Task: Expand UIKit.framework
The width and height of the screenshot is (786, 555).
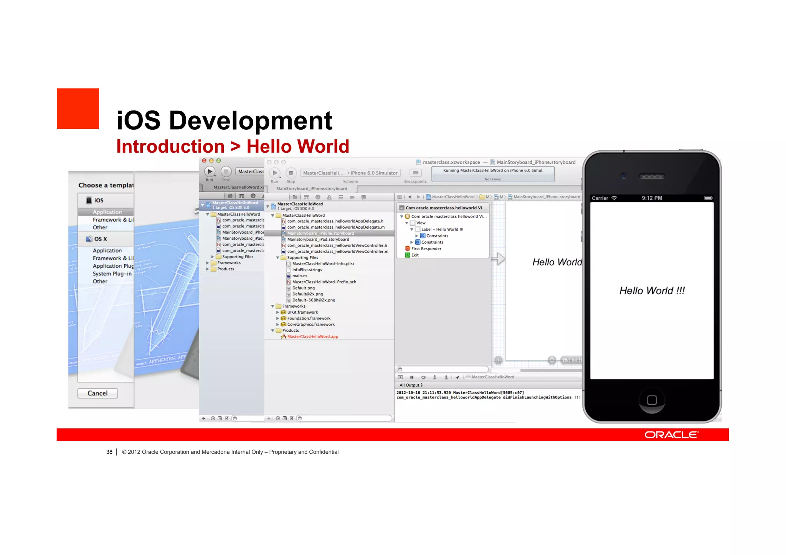Action: point(278,313)
